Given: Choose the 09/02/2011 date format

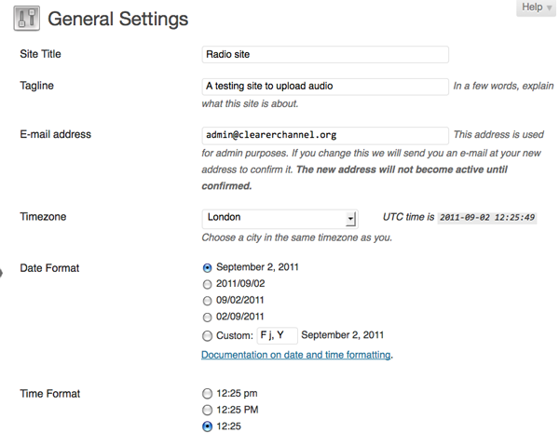Looking at the screenshot, I should (x=208, y=301).
